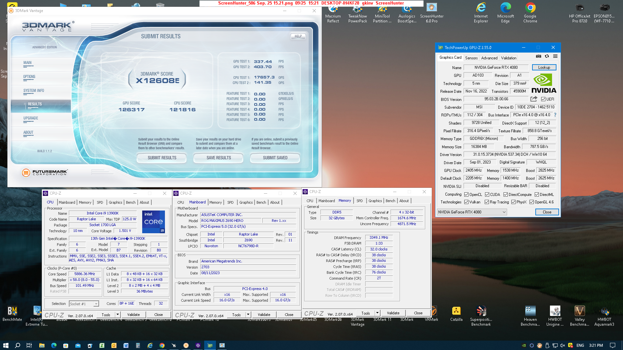Open Auslogics BoostSpeed desktop icon
Image resolution: width=623 pixels, height=350 pixels.
(x=407, y=13)
